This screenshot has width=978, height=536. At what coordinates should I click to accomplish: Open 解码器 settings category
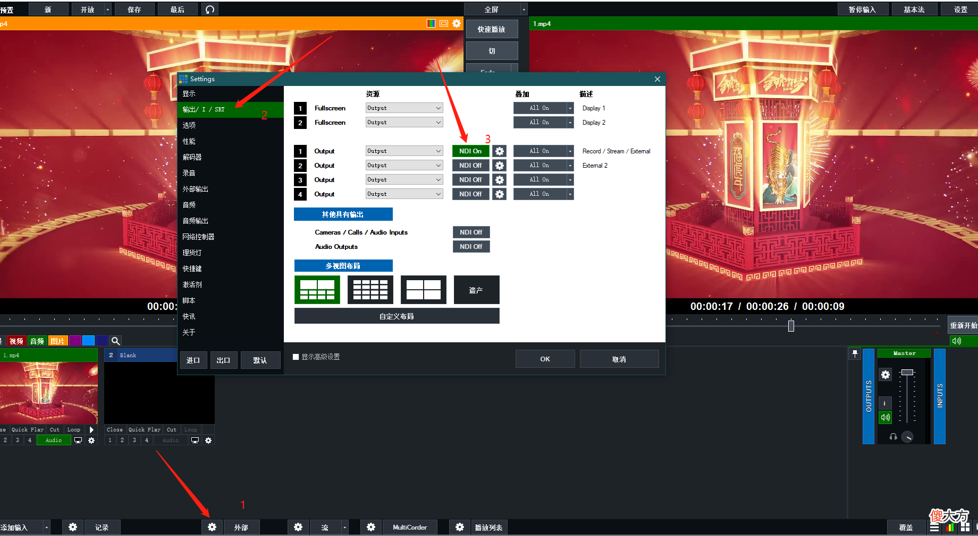[x=230, y=157]
